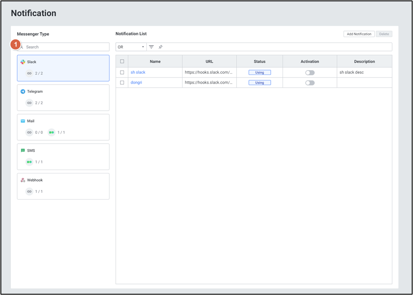The height and width of the screenshot is (295, 413).
Task: Click the Slack logo icon
Action: tap(23, 62)
